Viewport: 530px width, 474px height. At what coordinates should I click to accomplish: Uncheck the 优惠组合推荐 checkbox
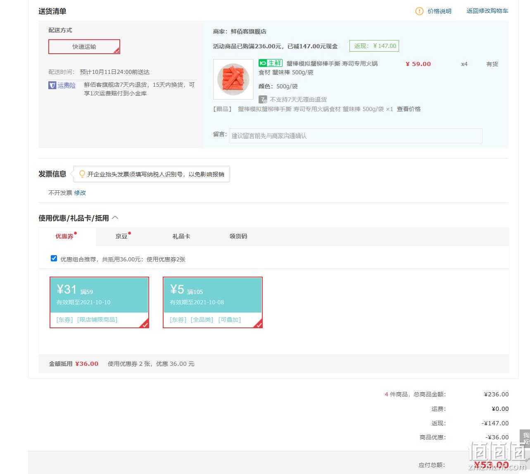coord(54,258)
